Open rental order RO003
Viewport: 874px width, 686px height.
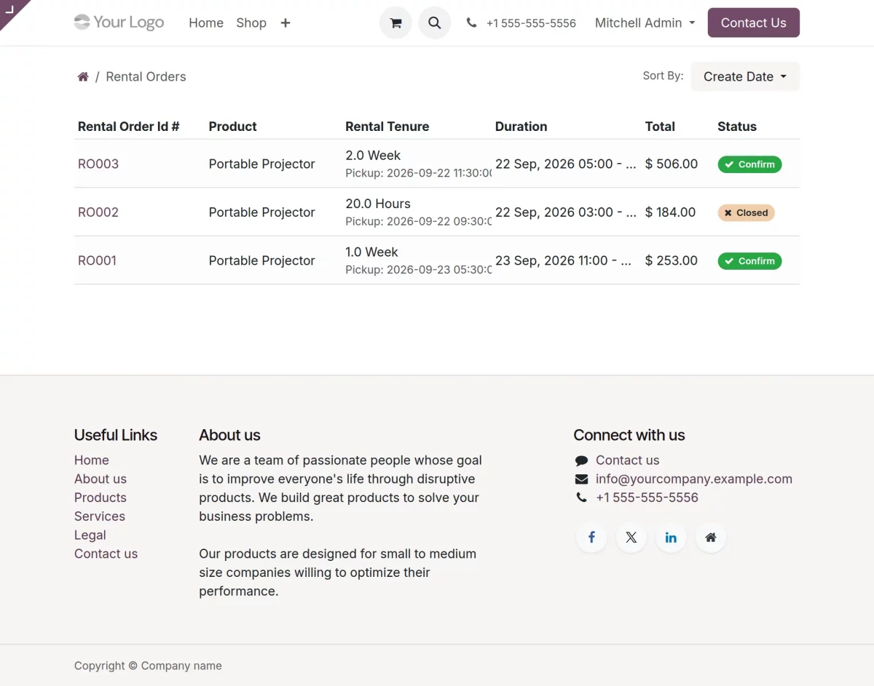[98, 164]
